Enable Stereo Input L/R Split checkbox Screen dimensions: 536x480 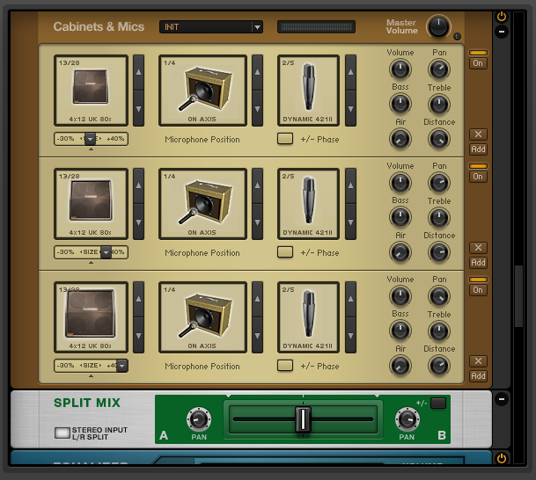click(x=62, y=433)
